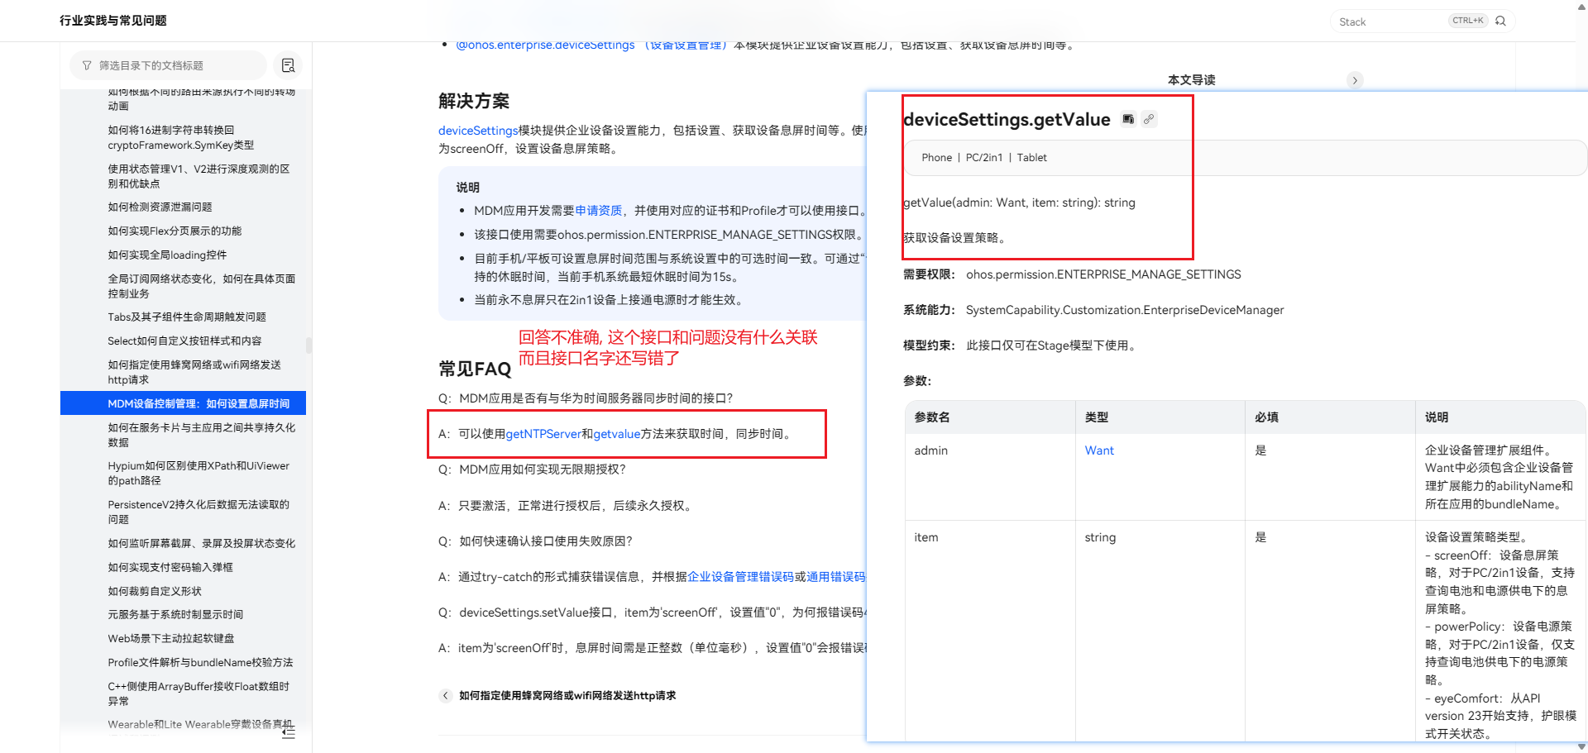Open the getvalue link in FAQ answer

[617, 434]
